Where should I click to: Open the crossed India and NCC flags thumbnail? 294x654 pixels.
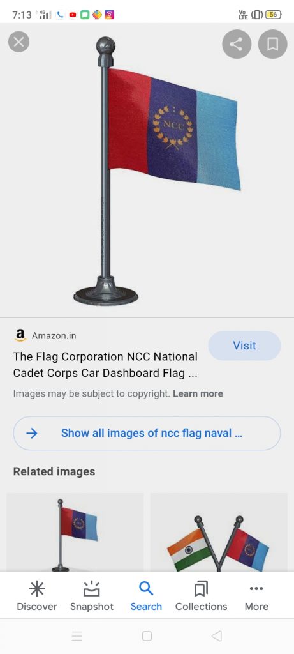coord(219,533)
